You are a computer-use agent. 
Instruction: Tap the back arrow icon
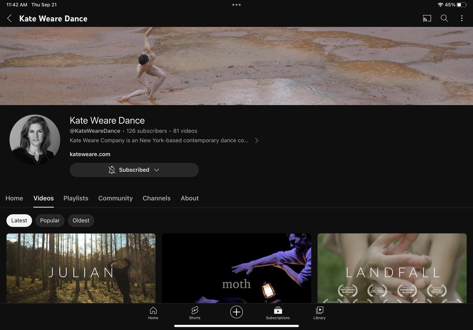point(9,18)
